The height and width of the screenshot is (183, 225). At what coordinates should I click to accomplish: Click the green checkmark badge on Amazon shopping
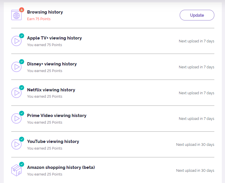click(22, 164)
